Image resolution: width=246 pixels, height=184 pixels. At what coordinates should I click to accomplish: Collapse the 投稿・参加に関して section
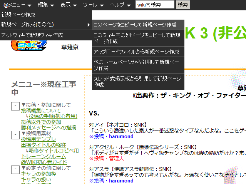pyautogui.click(x=15, y=105)
